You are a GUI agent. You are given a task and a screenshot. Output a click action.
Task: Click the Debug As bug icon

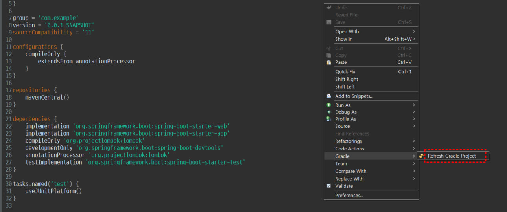coord(329,112)
